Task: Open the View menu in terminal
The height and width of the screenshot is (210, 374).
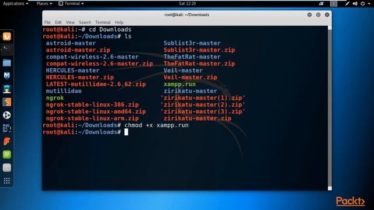Action: [x=70, y=22]
